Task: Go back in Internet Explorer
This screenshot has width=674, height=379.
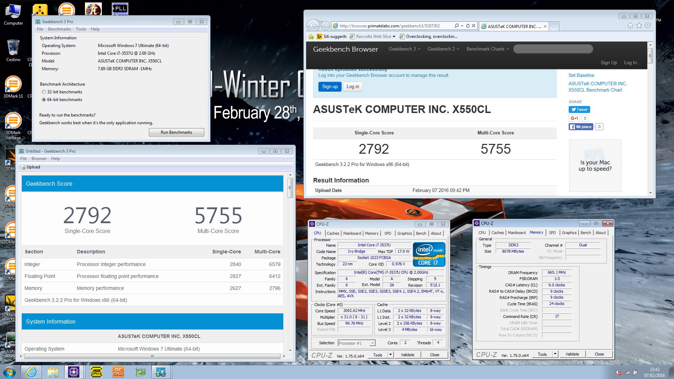Action: (313, 26)
